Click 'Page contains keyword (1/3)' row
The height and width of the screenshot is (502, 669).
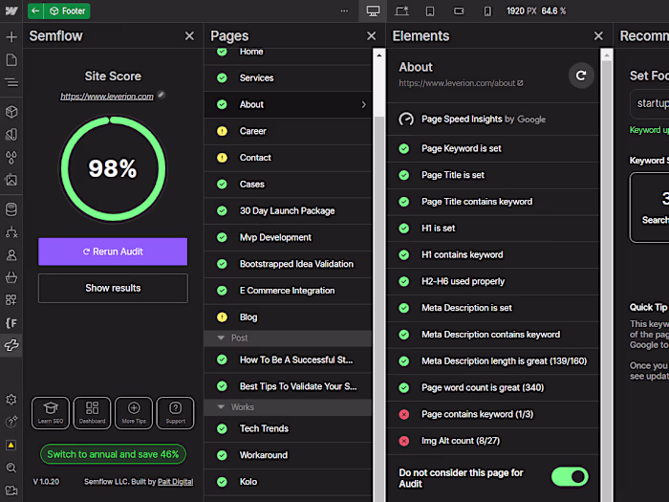coord(493,414)
